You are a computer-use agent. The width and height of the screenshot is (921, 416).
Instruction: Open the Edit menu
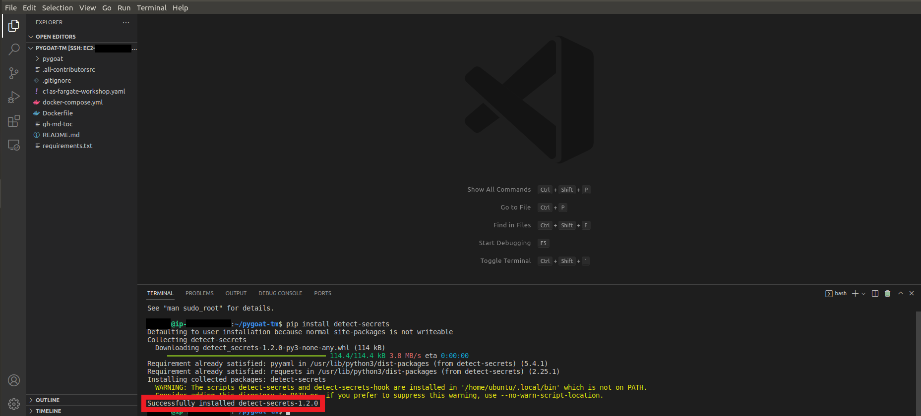[29, 7]
